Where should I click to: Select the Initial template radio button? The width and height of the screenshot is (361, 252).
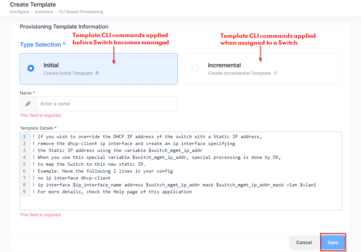31,68
